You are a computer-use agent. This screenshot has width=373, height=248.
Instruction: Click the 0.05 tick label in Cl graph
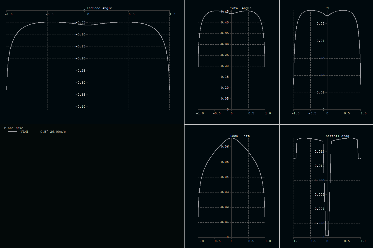point(321,23)
